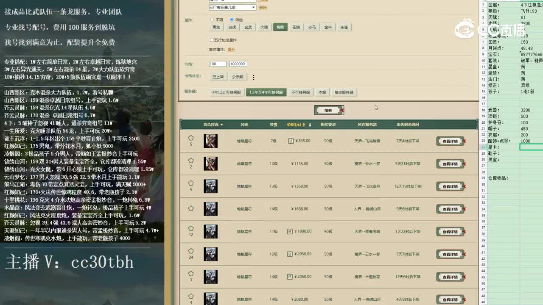Click the bargain icon beside ¥835.00
543x305 pixels.
[291, 141]
